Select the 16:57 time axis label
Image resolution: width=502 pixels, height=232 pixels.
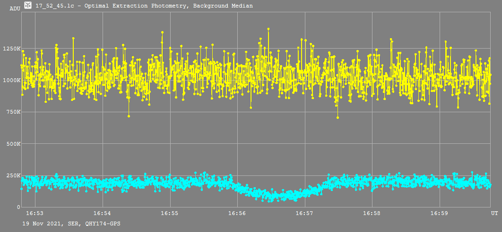304,214
